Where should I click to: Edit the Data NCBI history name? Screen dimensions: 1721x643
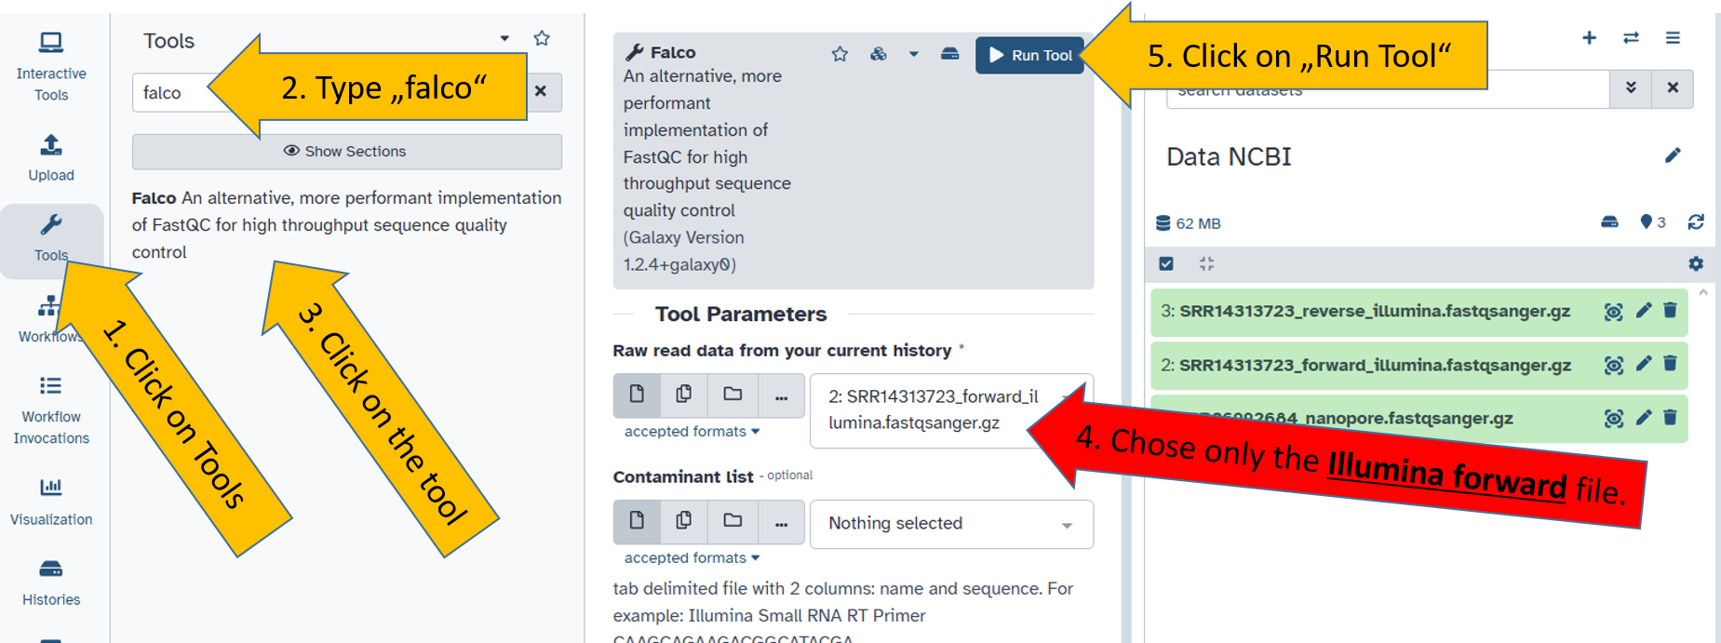(x=1673, y=155)
